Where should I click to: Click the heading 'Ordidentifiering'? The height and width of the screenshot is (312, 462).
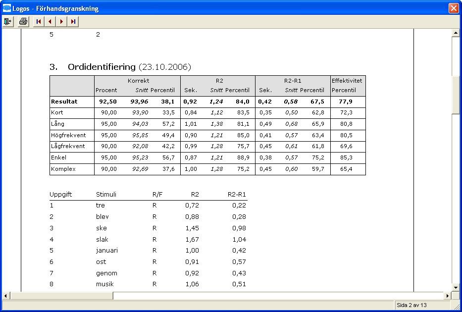(102, 67)
